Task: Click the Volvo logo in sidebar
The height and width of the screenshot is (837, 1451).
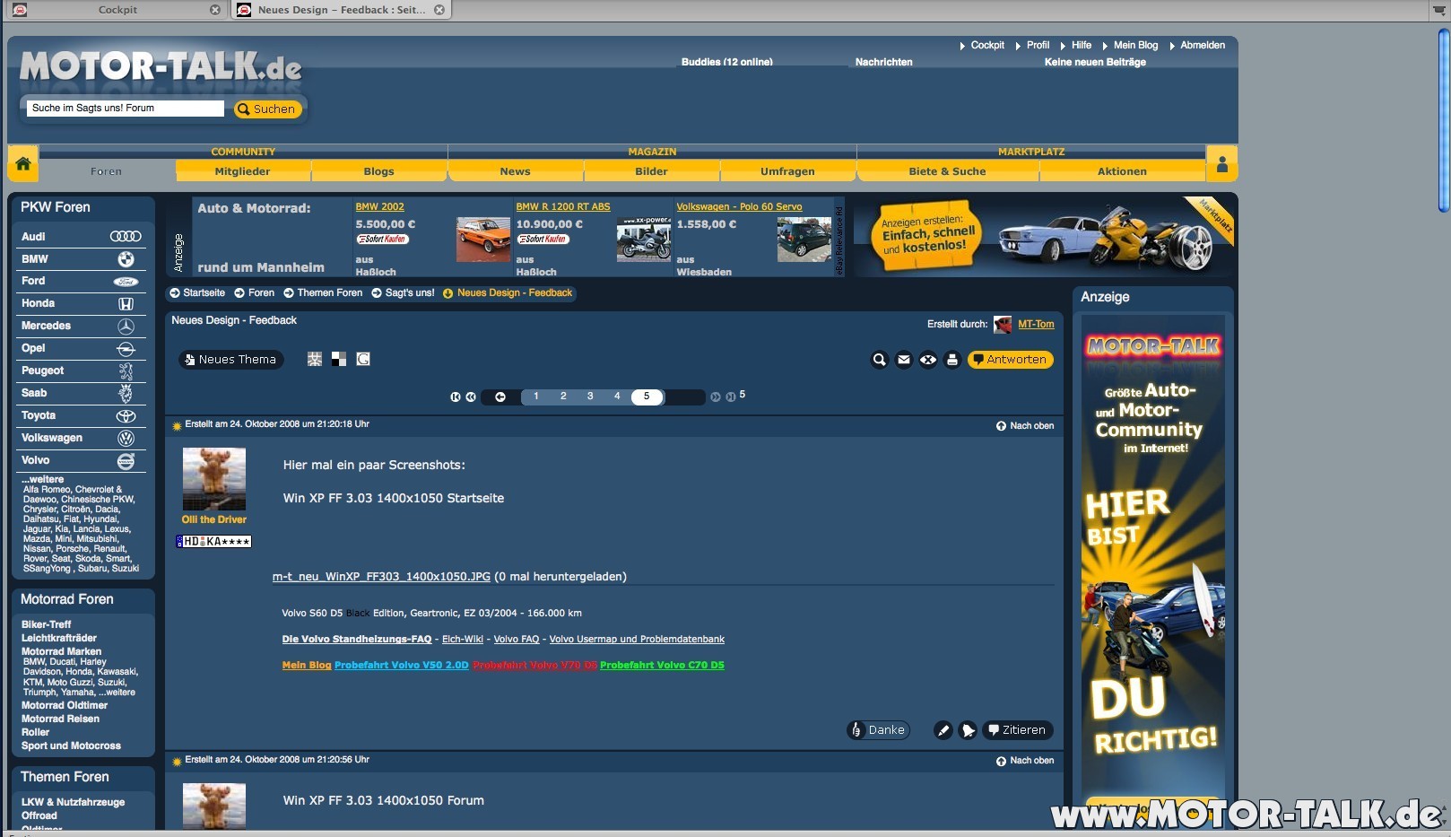Action: click(126, 460)
